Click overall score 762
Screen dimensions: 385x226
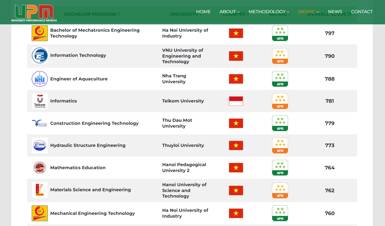[330, 190]
